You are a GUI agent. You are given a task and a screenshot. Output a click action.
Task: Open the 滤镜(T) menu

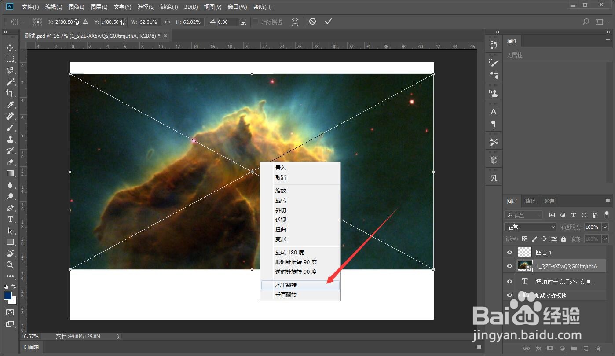tap(169, 7)
